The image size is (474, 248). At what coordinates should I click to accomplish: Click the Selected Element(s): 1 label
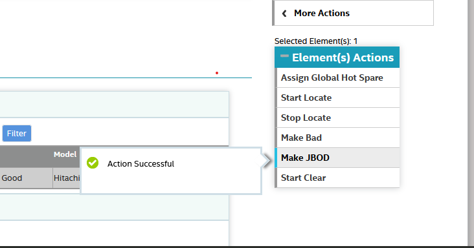(316, 41)
